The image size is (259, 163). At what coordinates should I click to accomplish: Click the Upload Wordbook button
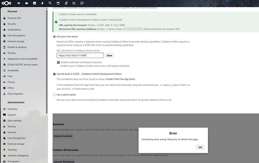64,162
